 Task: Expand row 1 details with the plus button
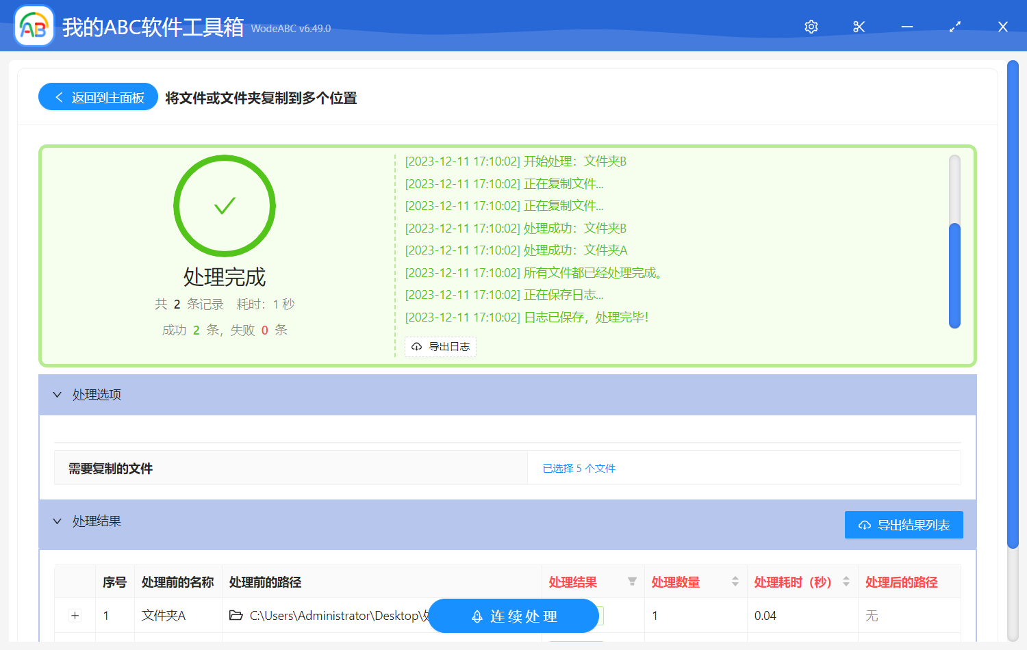point(75,616)
